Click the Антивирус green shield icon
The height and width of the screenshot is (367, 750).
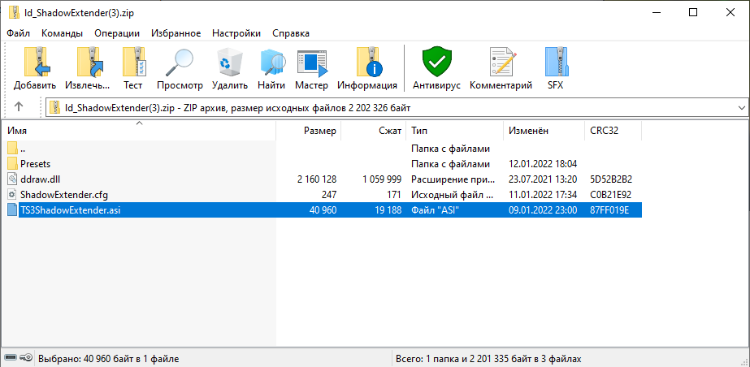436,63
